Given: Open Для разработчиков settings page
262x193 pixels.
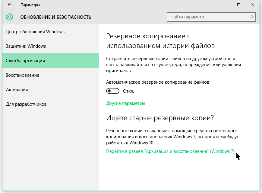Looking at the screenshot, I should (x=26, y=104).
